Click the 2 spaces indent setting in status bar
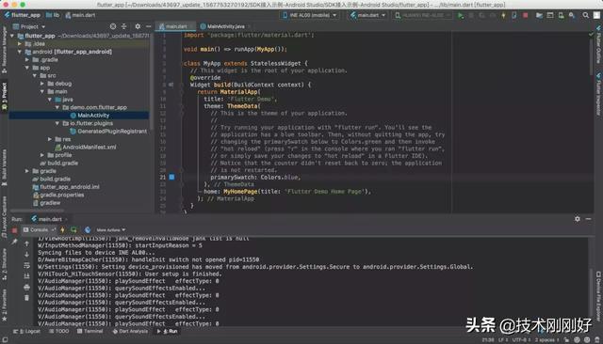This screenshot has width=603, height=344. [546, 340]
